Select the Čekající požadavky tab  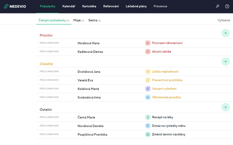pos(54,20)
